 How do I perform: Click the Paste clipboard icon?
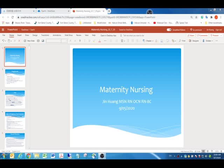pos(9,41)
